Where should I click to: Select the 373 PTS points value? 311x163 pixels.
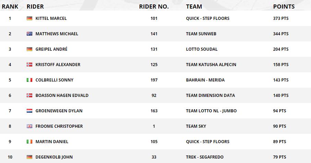(x=281, y=18)
